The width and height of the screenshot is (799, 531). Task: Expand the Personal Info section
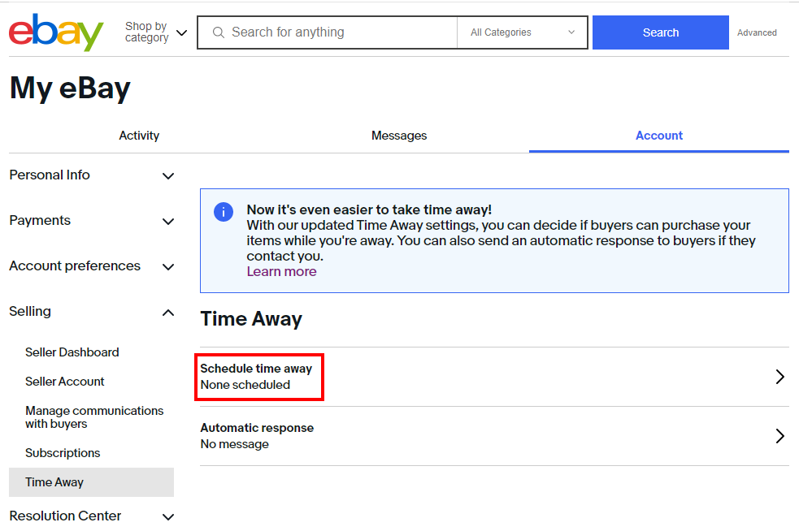[92, 175]
